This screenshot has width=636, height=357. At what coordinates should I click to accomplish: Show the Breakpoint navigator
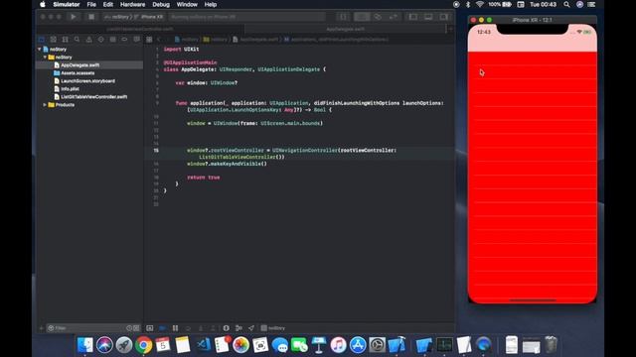pos(124,40)
